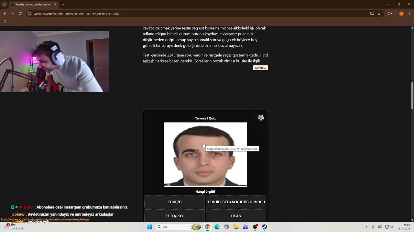Screen dimensions: 414x232
Task: Open Microsoft Edge from the taskbar
Action: 217,227
